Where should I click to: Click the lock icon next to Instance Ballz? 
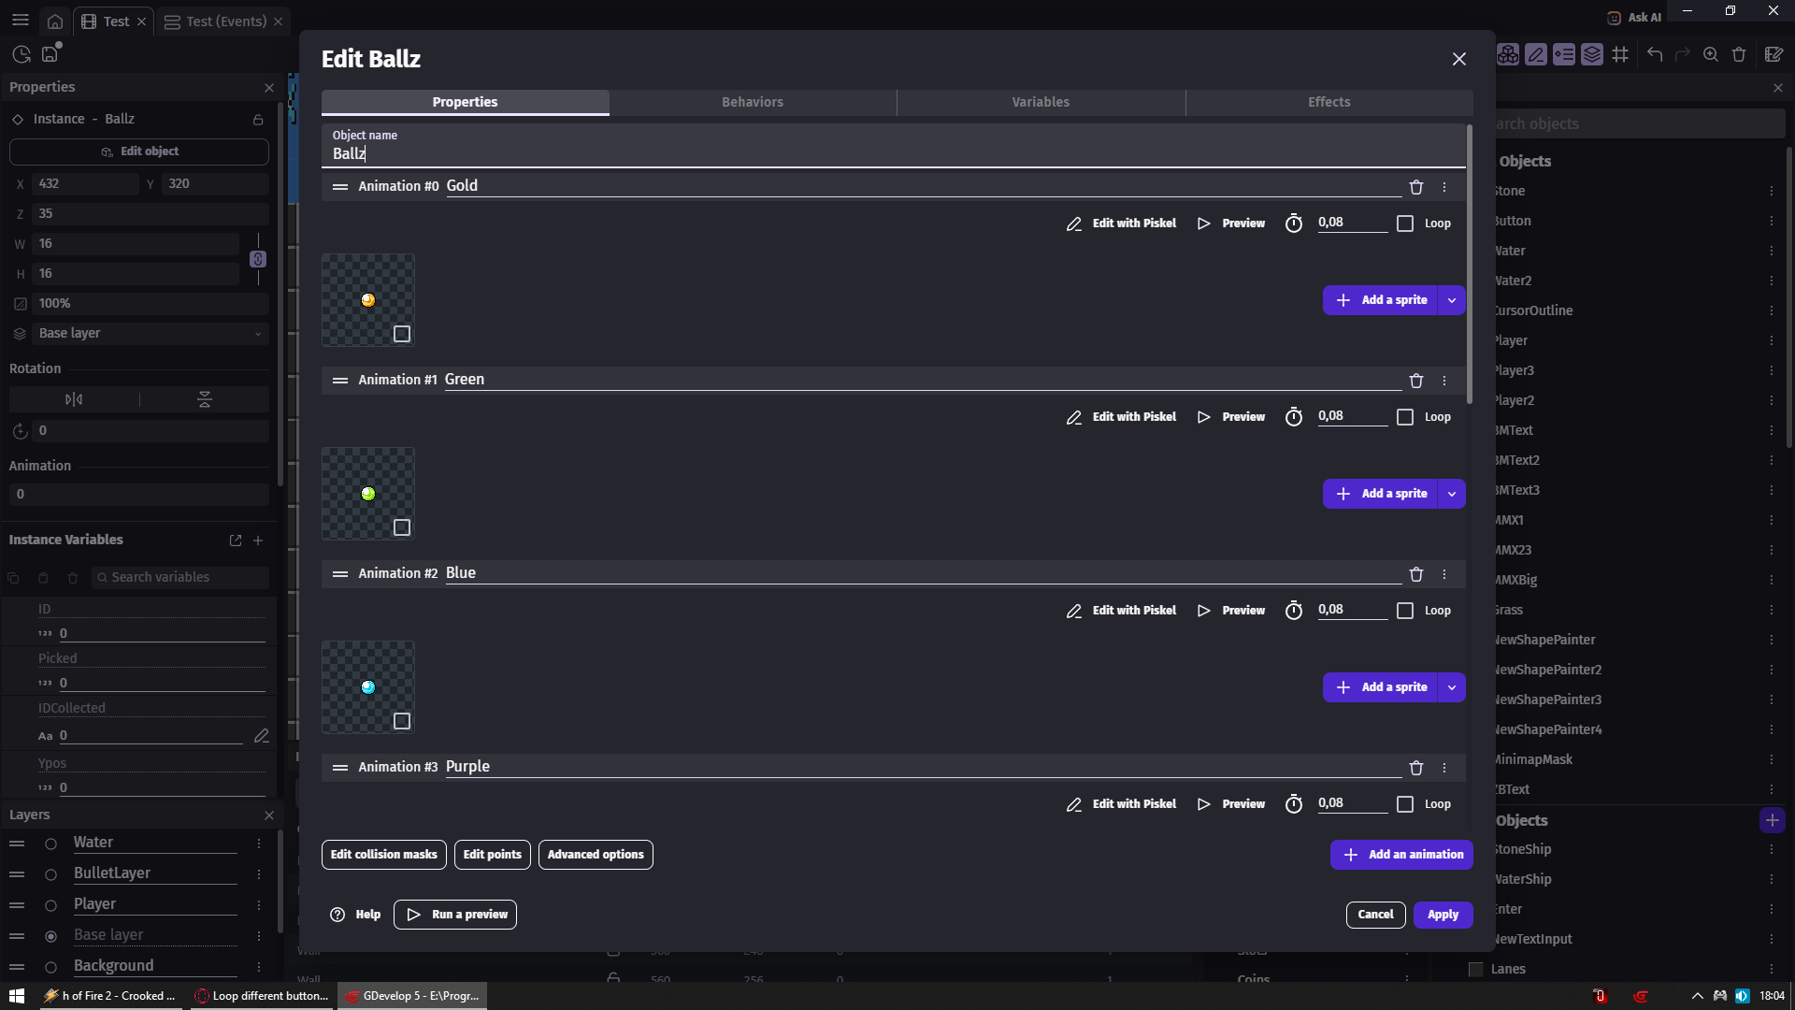click(x=258, y=120)
